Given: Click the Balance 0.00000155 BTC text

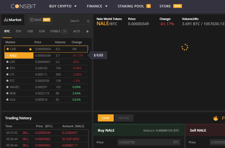Looking at the screenshot, I should (x=161, y=130).
